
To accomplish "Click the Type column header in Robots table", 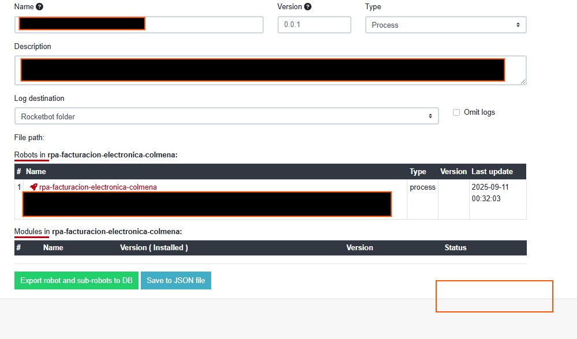I will 418,172.
